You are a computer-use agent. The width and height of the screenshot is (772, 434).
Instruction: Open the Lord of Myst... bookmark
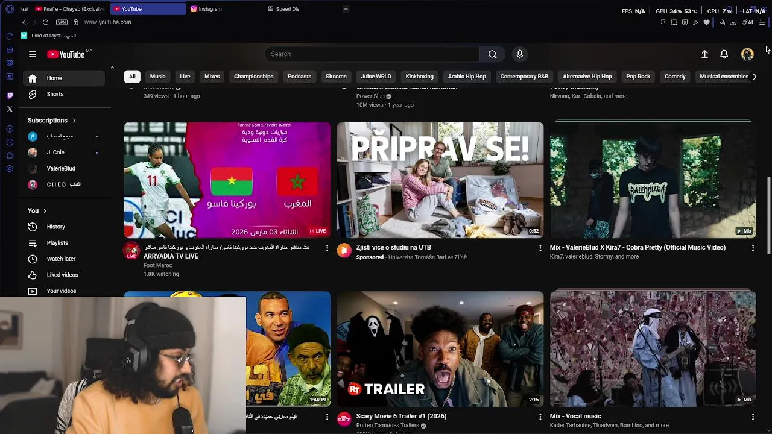tap(48, 36)
